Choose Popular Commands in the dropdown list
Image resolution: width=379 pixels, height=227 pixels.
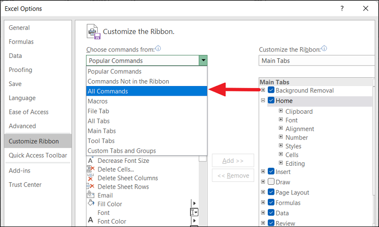[x=147, y=71]
